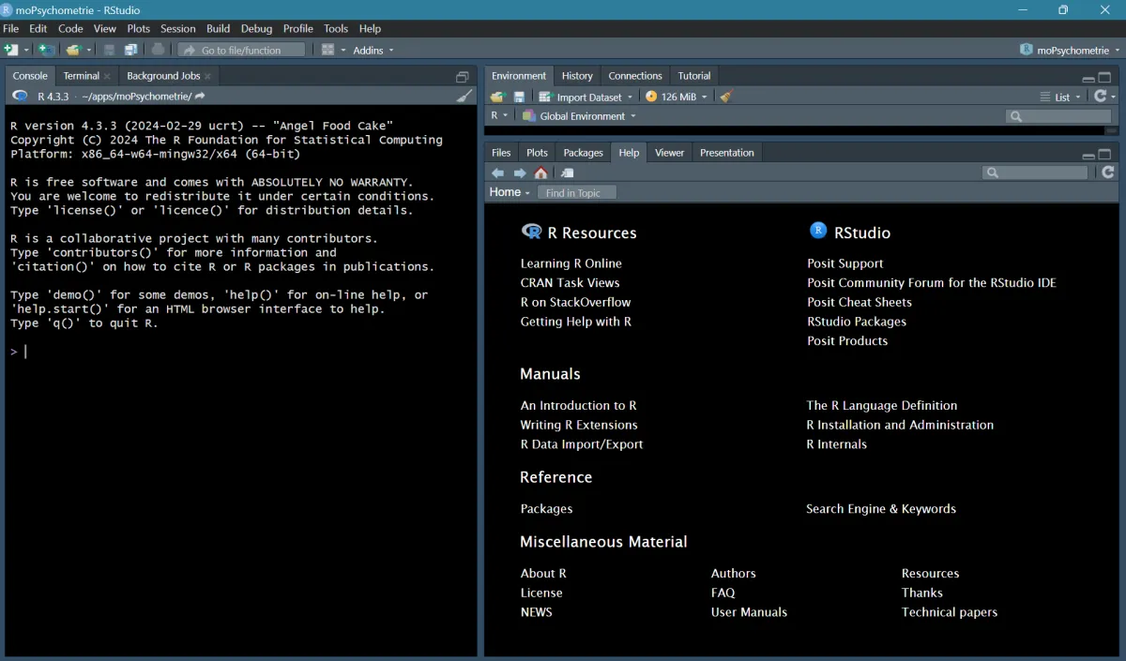Show Help topic in new window
The width and height of the screenshot is (1126, 661).
(x=565, y=173)
